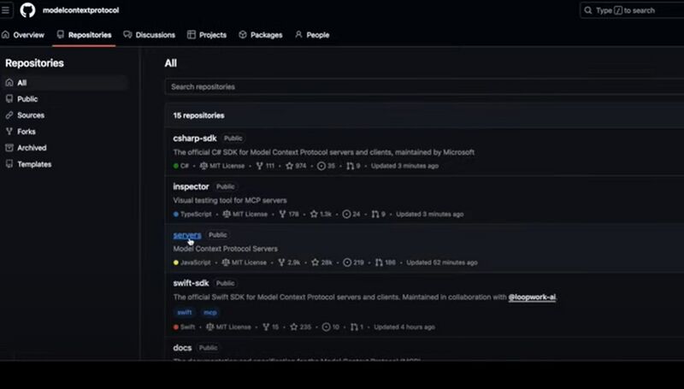The image size is (684, 389).
Task: Show Archived repositories in sidebar
Action: coord(32,148)
